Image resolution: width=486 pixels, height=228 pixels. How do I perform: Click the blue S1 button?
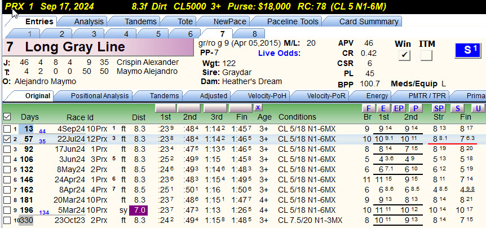tap(467, 50)
